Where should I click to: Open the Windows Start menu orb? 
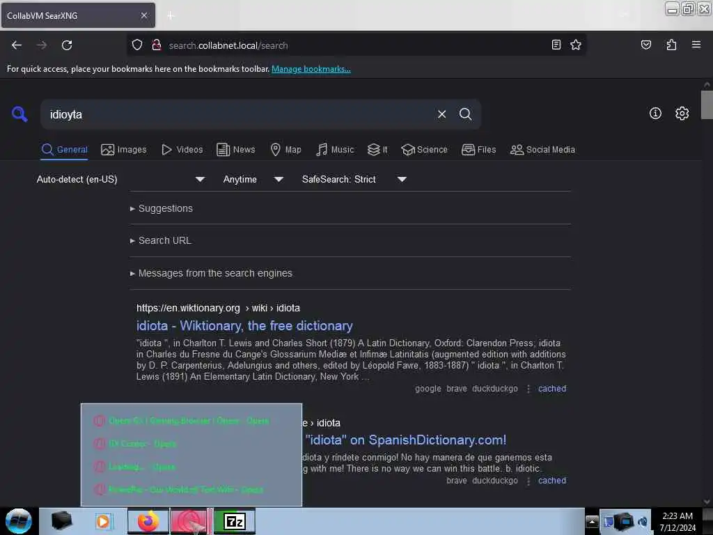pos(19,521)
